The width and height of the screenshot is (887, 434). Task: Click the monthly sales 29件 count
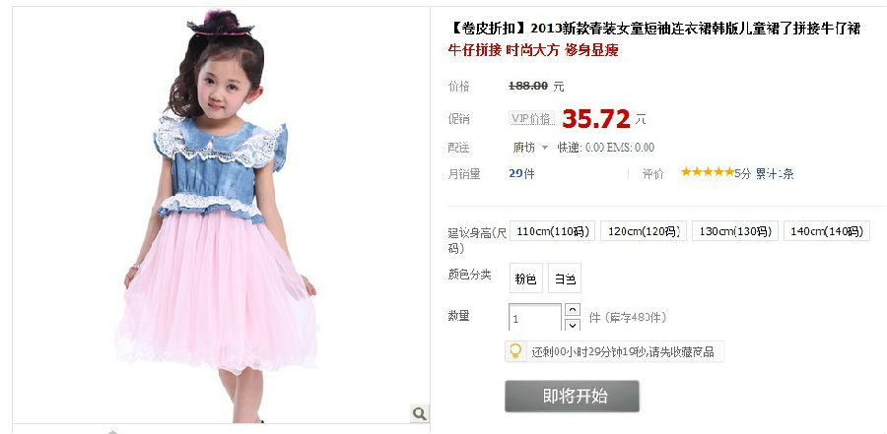click(521, 173)
